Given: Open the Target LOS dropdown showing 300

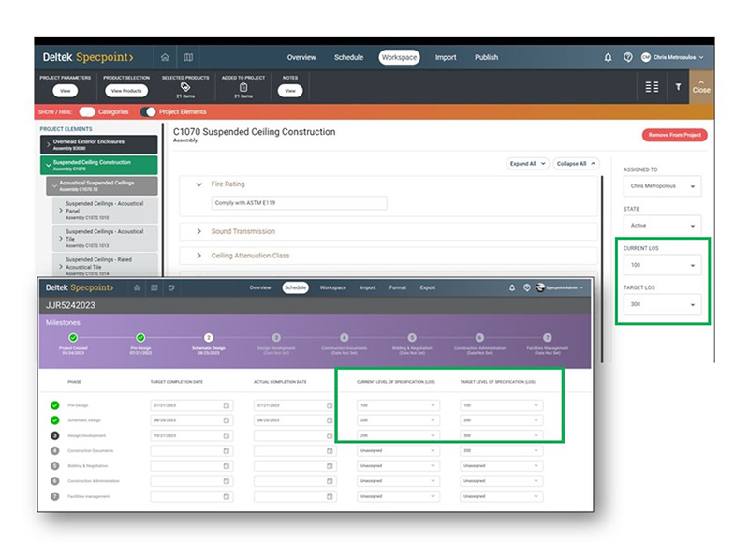Looking at the screenshot, I should point(661,304).
